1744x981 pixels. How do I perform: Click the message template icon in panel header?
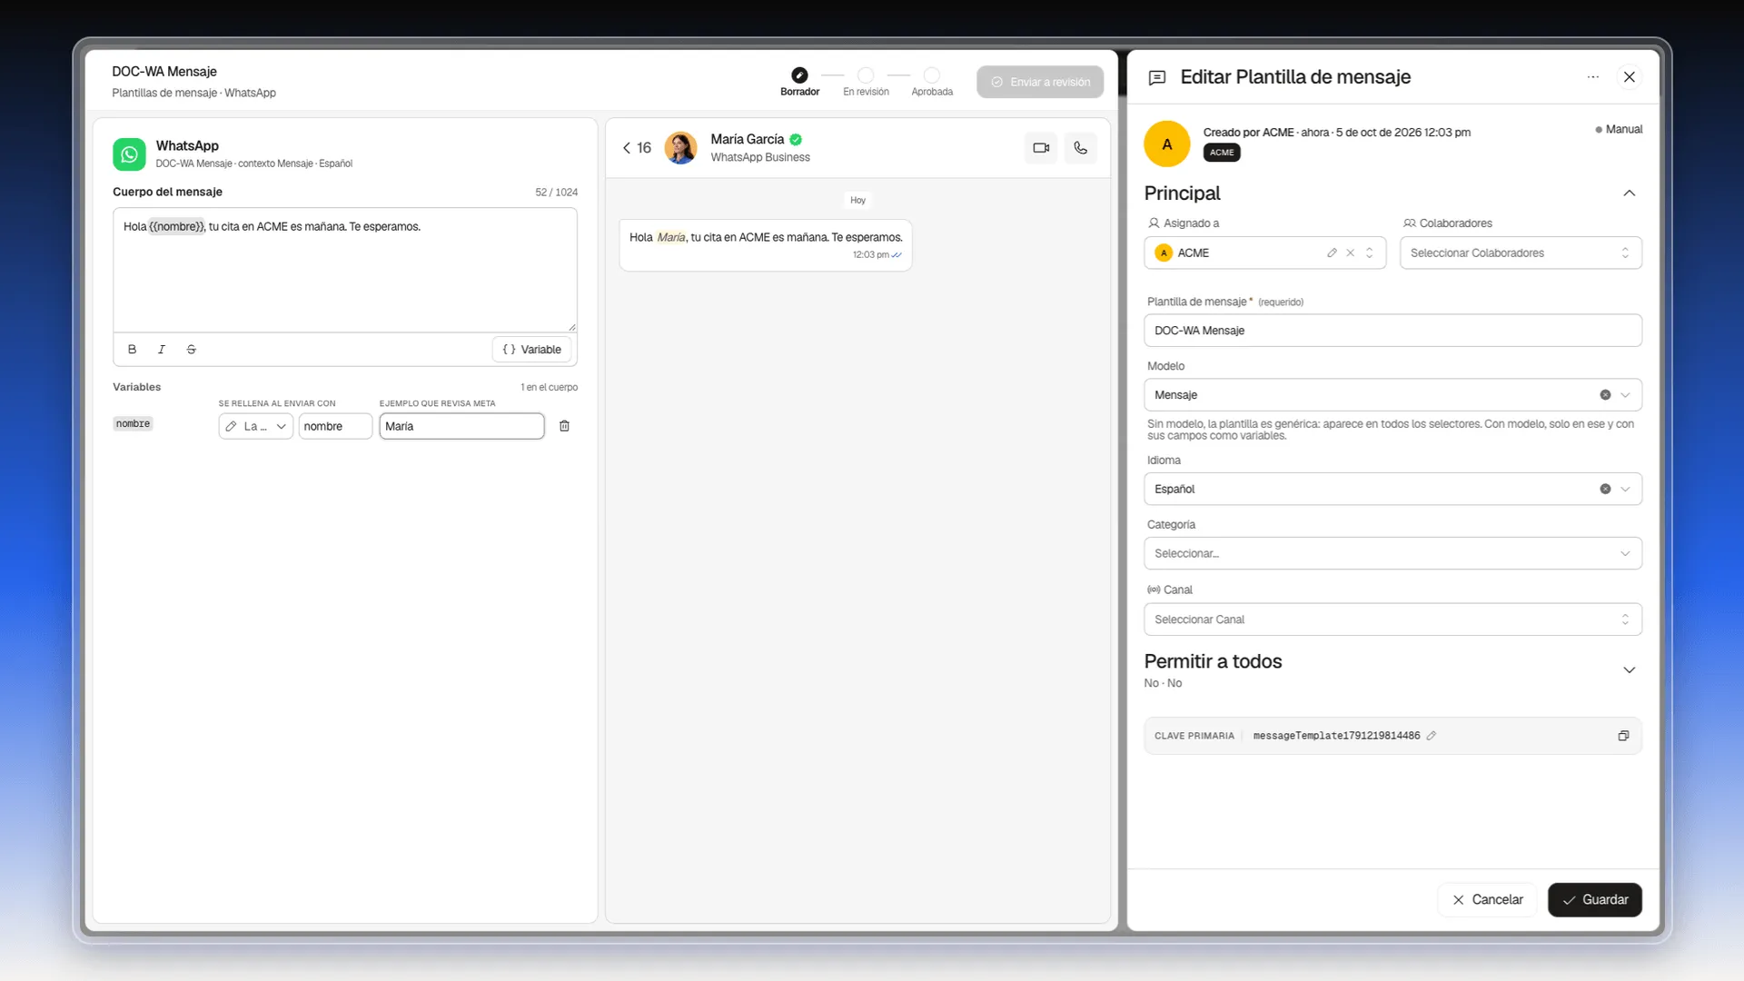tap(1157, 77)
